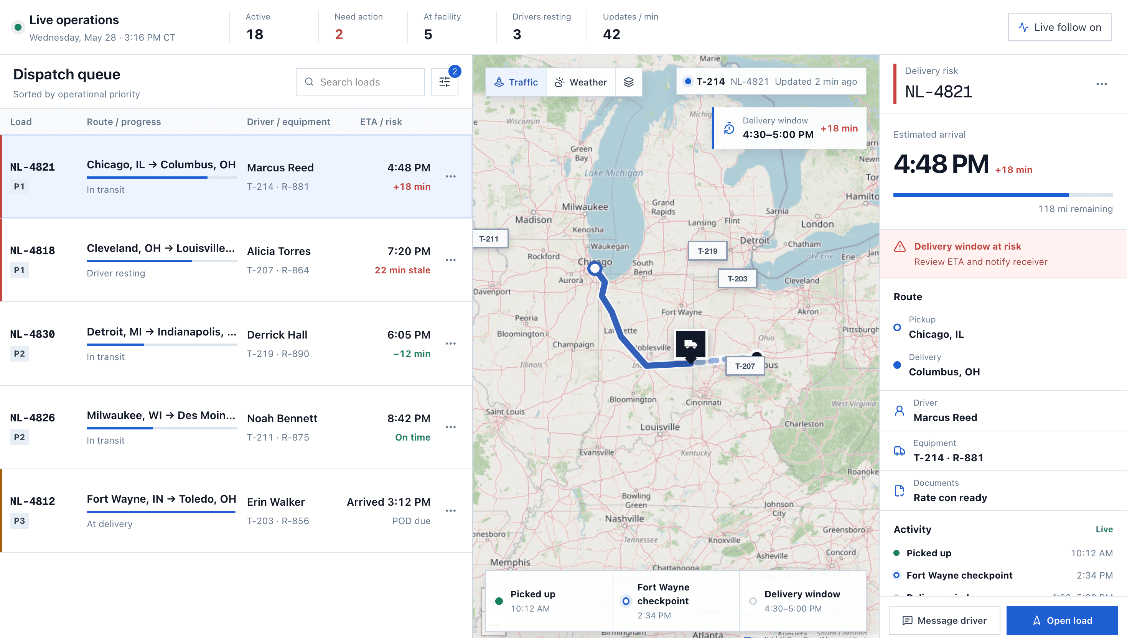Click the Chicago origin pin on map
The width and height of the screenshot is (1127, 638).
click(x=595, y=268)
